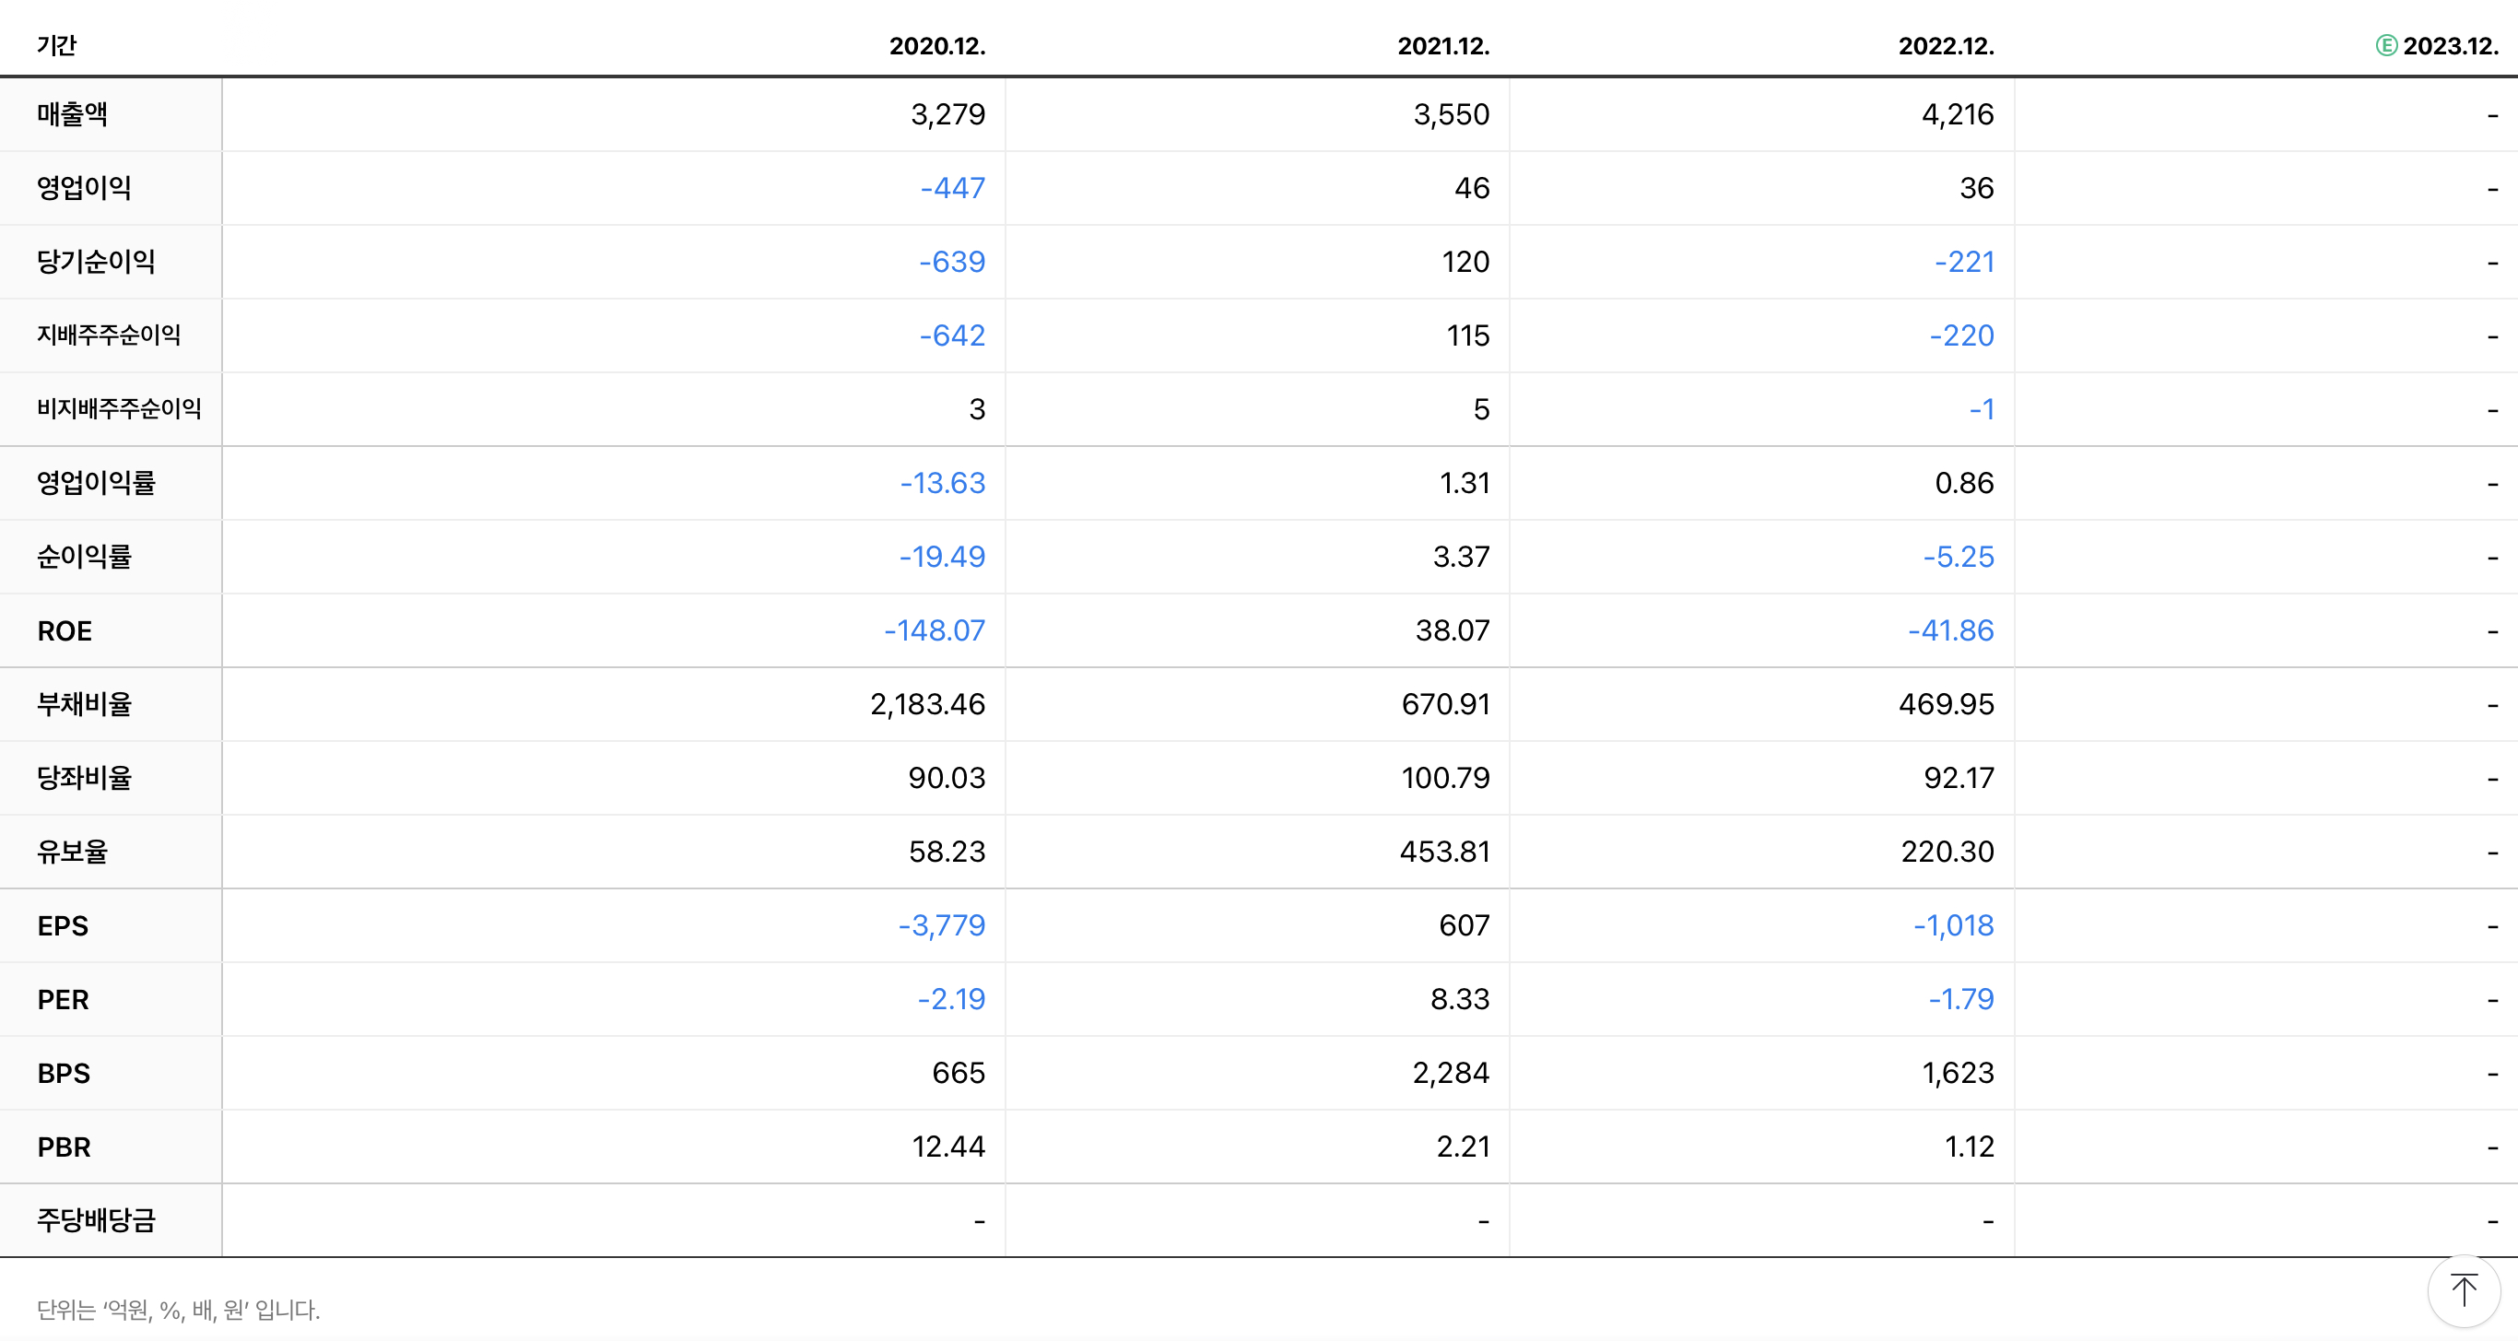Click the 453.81 reserve ratio value
The height and width of the screenshot is (1341, 2518).
(x=1445, y=852)
